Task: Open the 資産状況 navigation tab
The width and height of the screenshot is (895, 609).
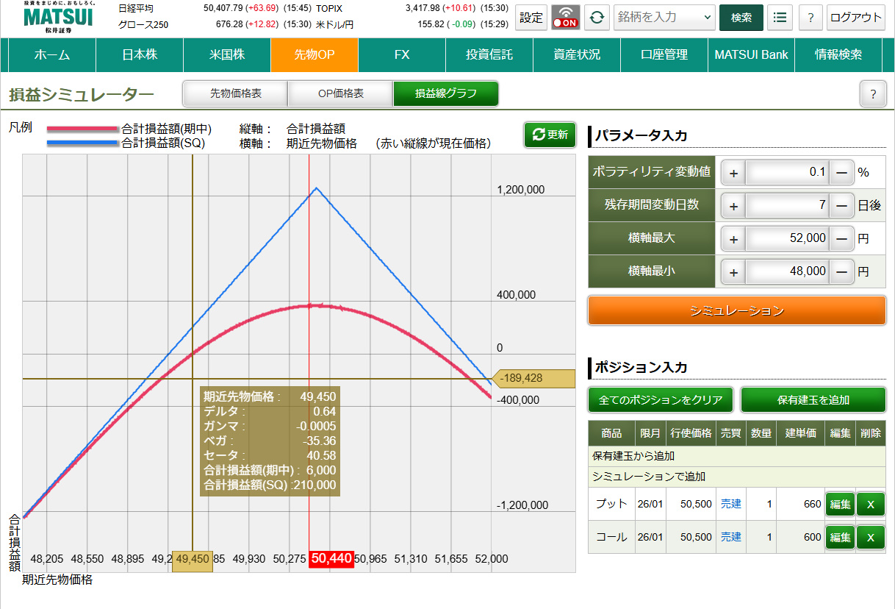Action: (x=577, y=55)
